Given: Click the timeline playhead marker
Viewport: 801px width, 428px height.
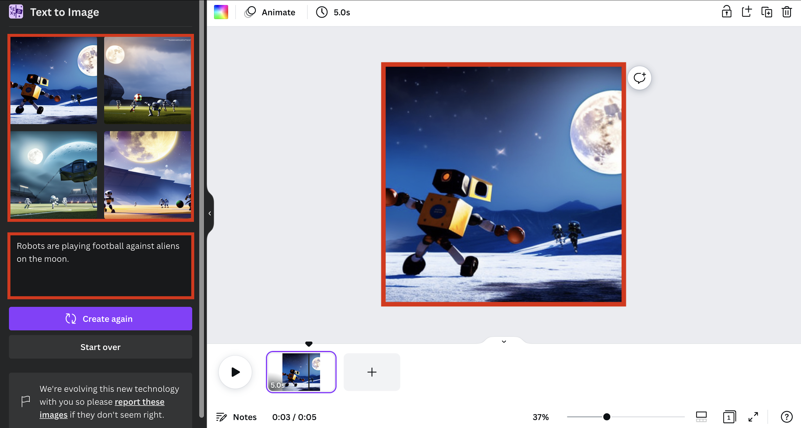Looking at the screenshot, I should point(308,344).
